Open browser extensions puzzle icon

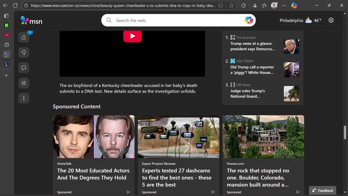[x=244, y=5]
